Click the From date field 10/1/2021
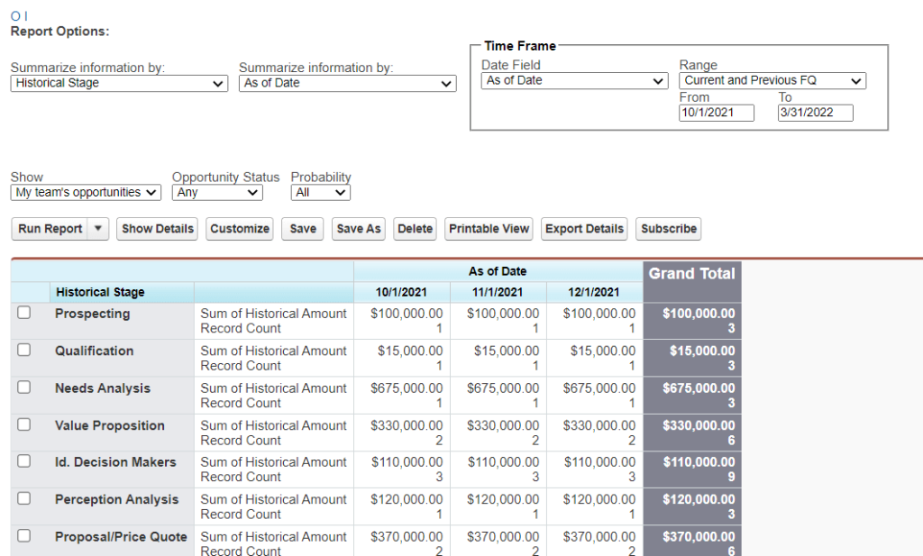923x556 pixels. pos(717,113)
